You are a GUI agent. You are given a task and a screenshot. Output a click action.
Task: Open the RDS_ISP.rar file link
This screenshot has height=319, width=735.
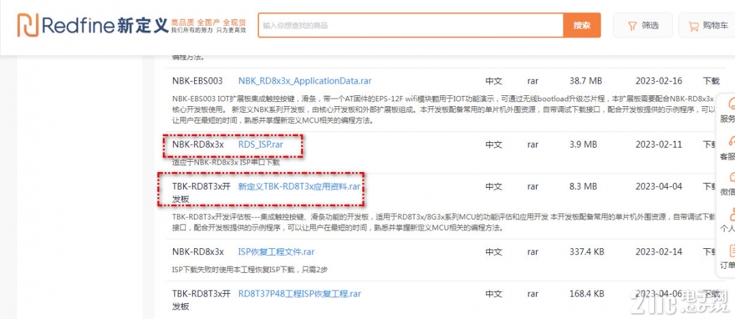point(261,144)
